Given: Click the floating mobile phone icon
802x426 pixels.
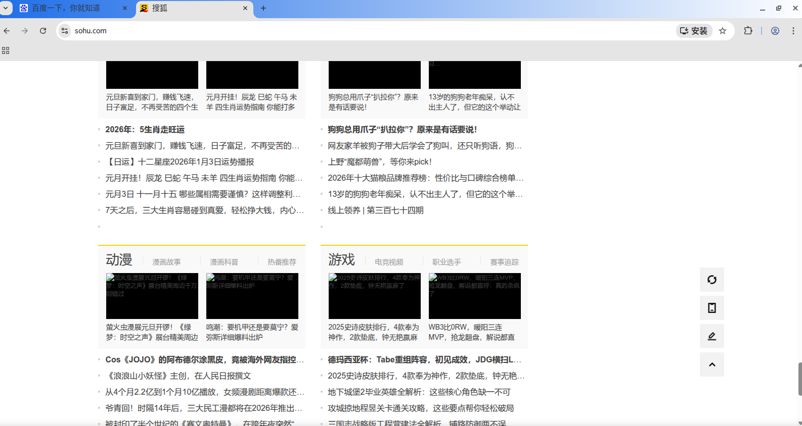Looking at the screenshot, I should [x=712, y=308].
